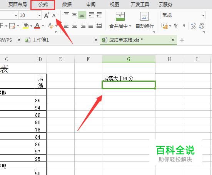Center text horizontally
This screenshot has width=212, height=175.
pyautogui.click(x=75, y=26)
